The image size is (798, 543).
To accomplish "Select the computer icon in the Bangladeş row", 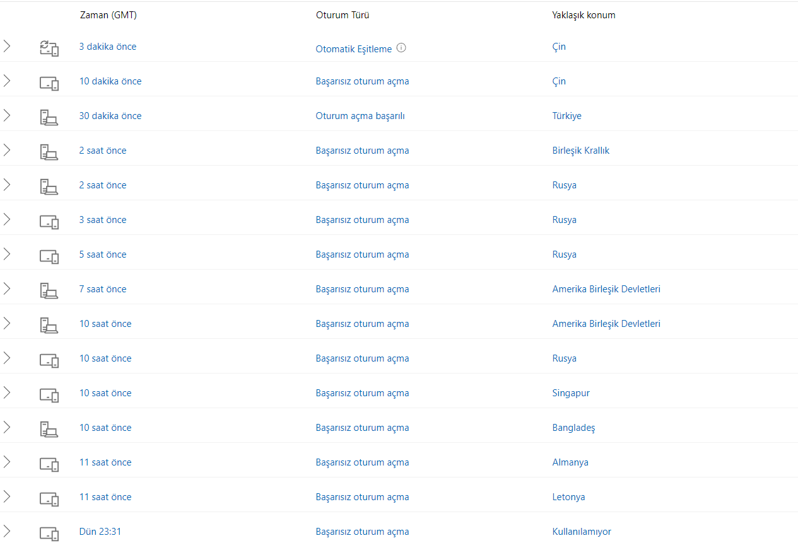I will coord(49,429).
